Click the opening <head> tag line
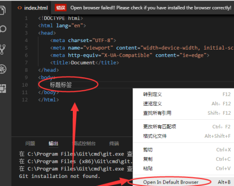 tap(47, 33)
